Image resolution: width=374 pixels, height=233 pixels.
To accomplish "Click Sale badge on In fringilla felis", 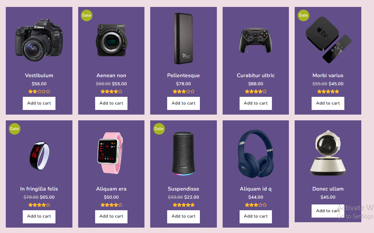I will (x=15, y=129).
